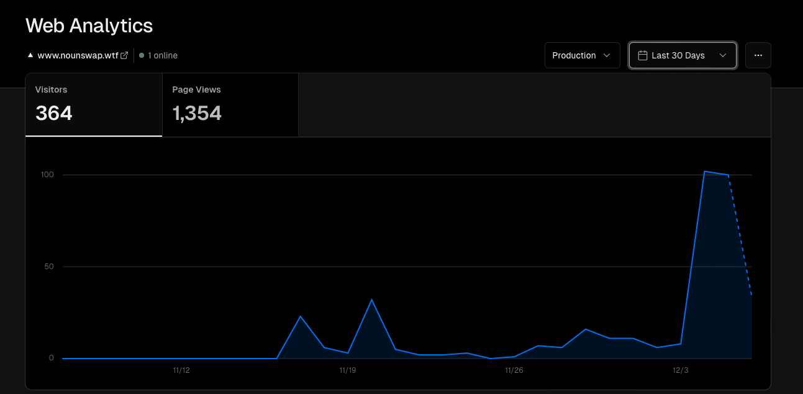Open the three-dot more options menu
Image resolution: width=803 pixels, height=394 pixels.
pos(758,55)
